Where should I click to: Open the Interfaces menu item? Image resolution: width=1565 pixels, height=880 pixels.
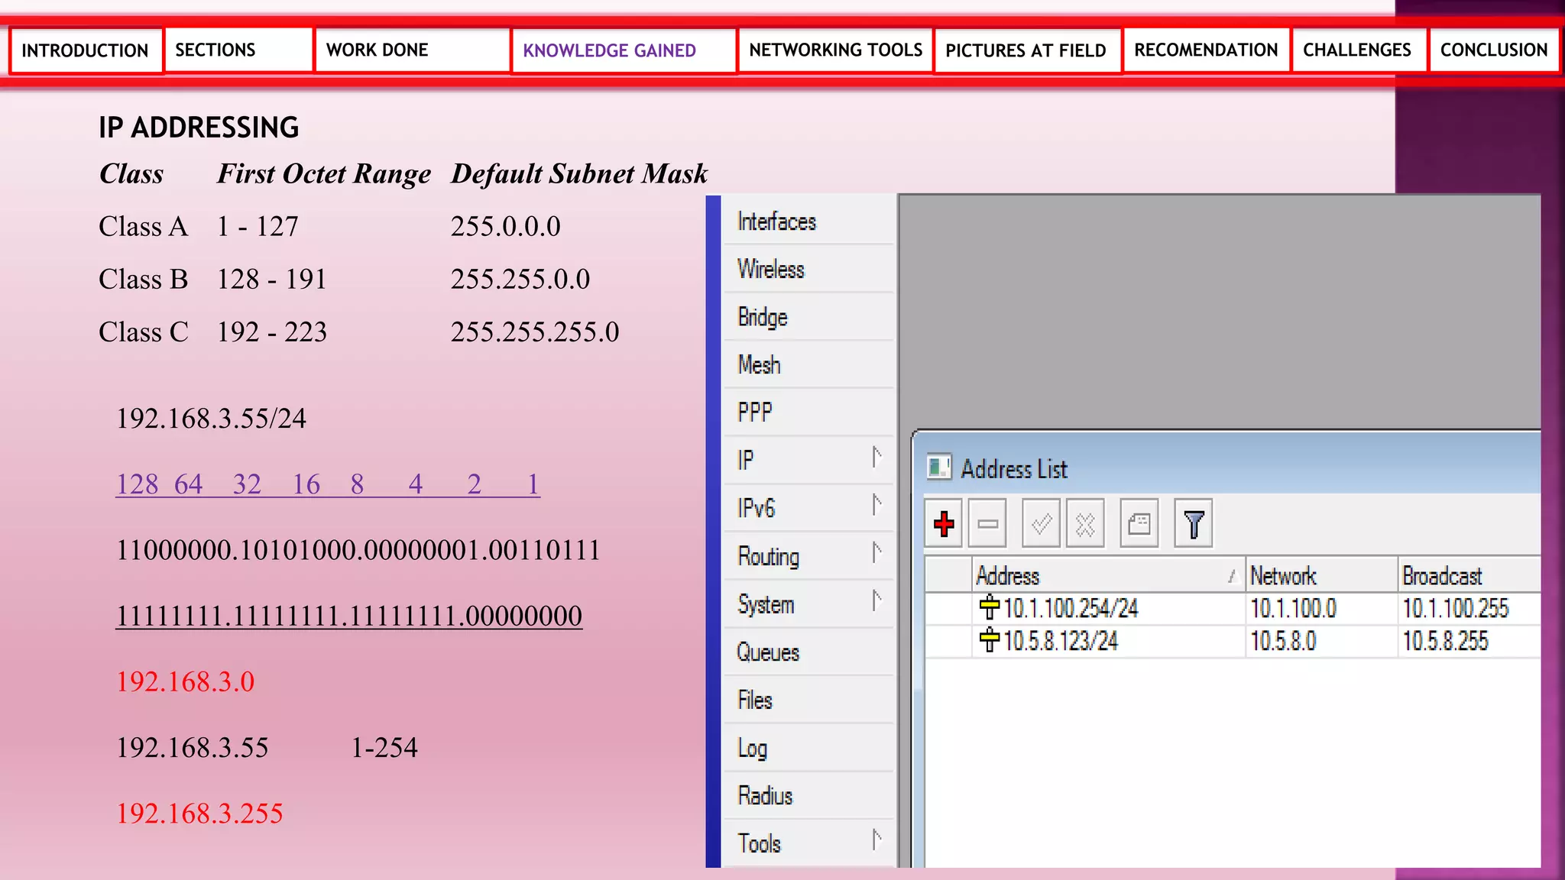(x=776, y=222)
